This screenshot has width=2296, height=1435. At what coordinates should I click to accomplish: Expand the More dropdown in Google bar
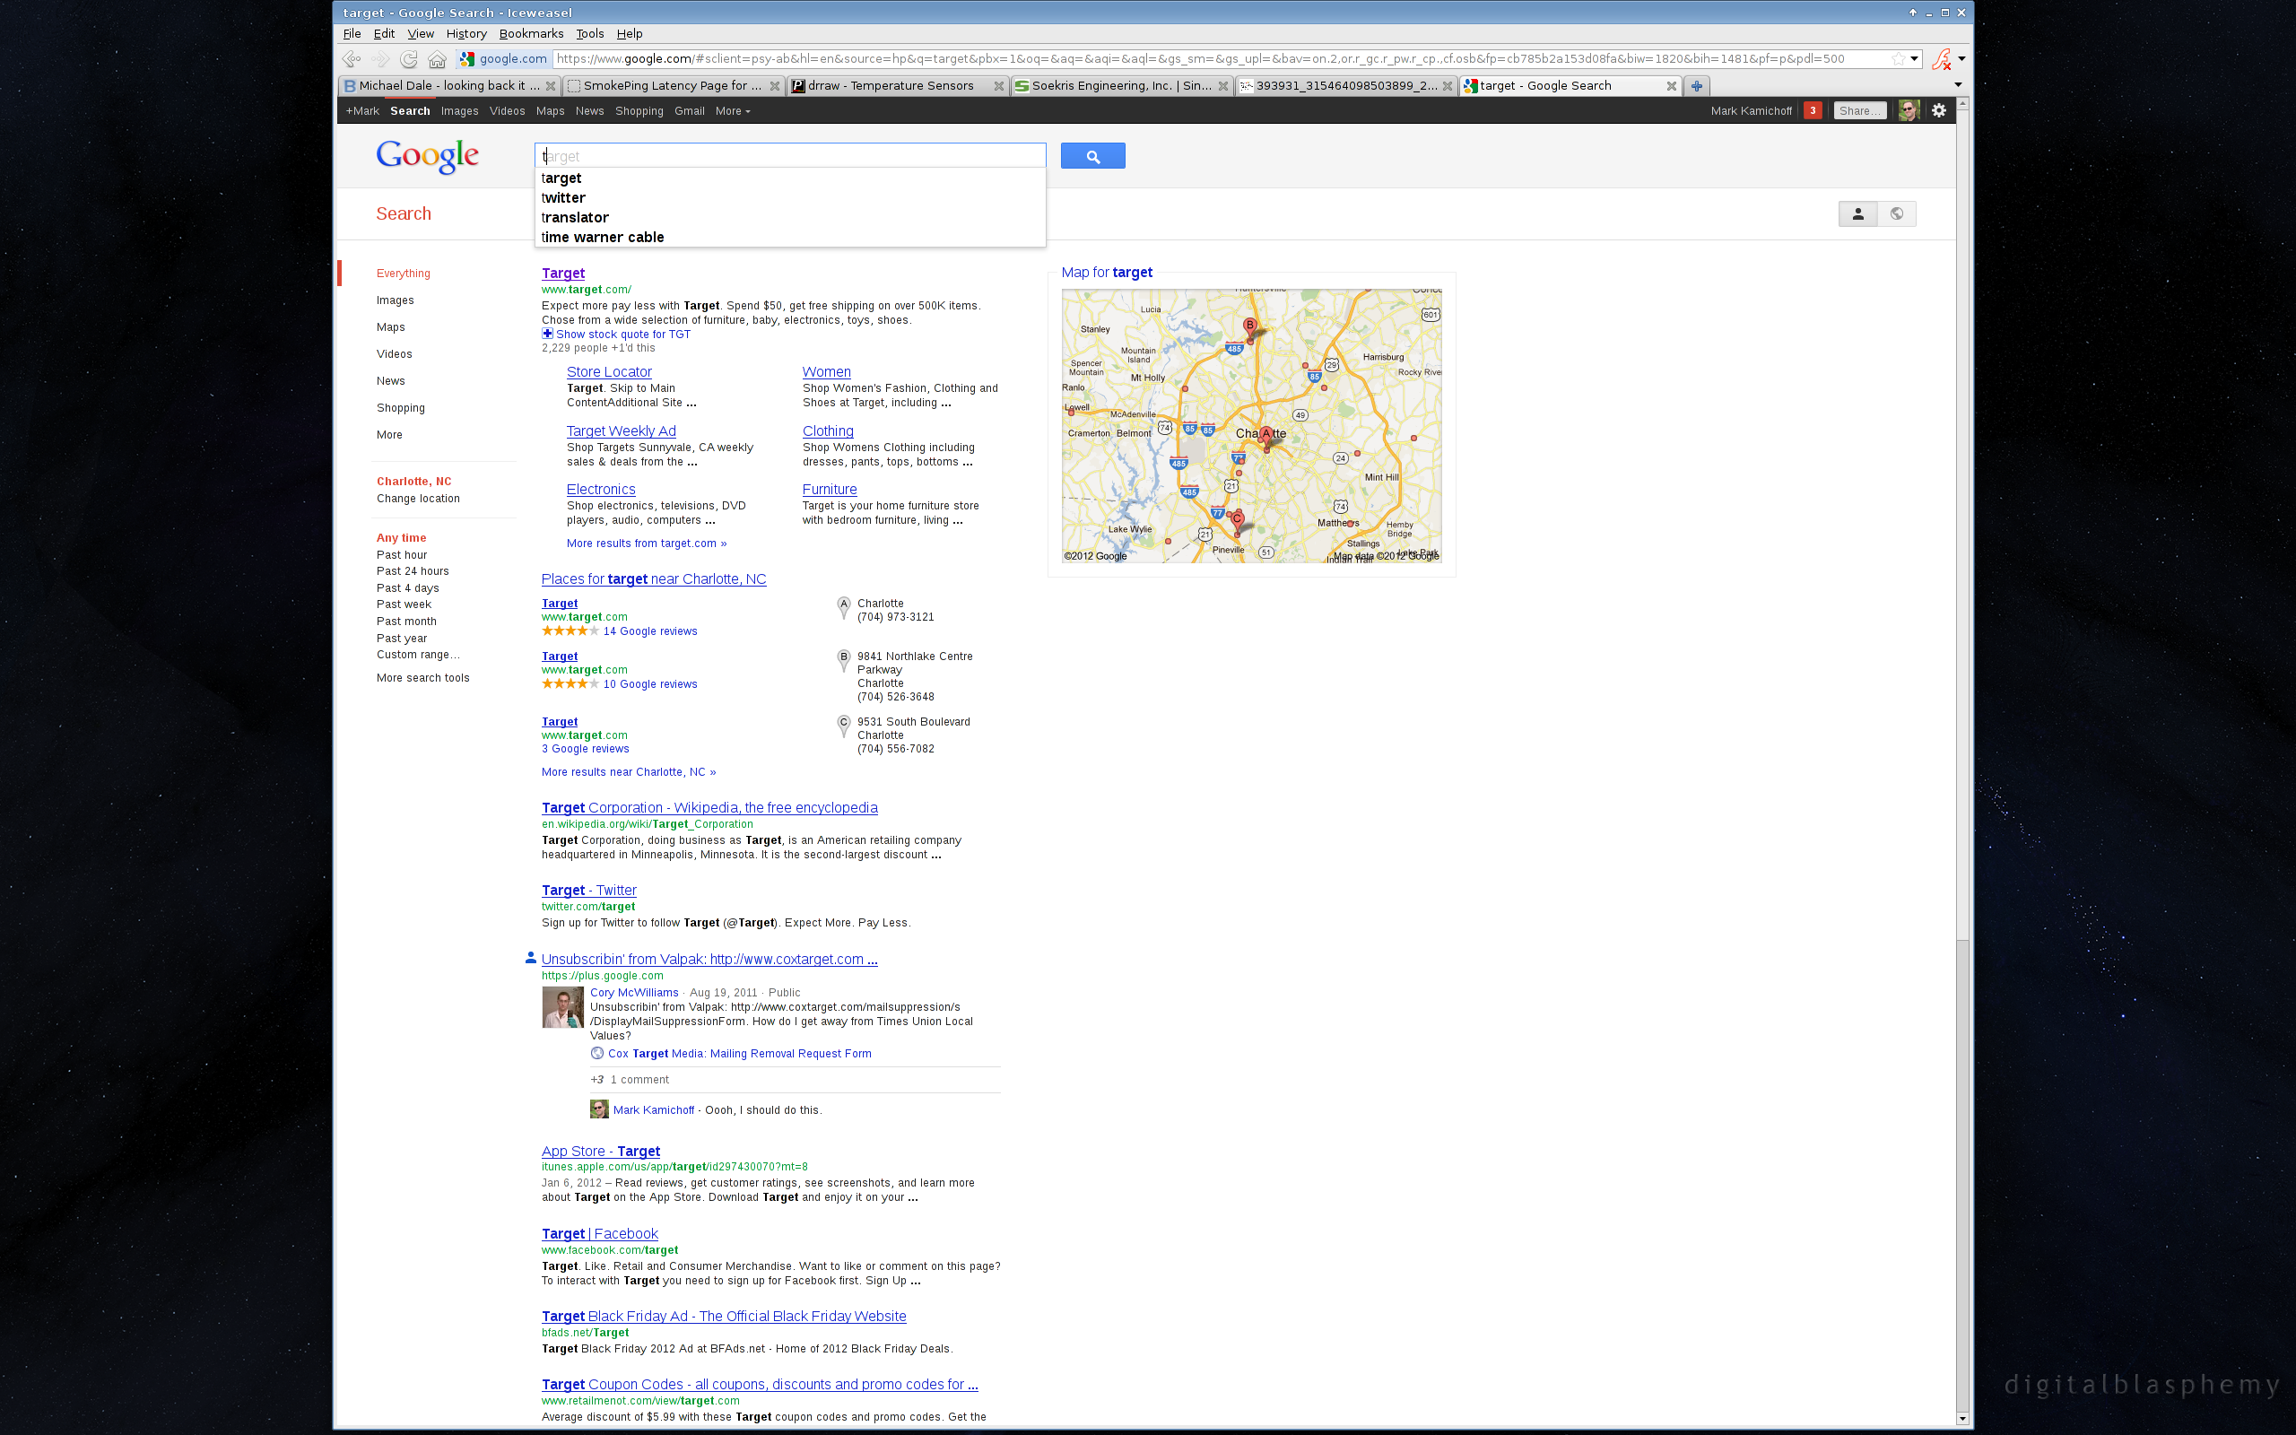pyautogui.click(x=733, y=111)
